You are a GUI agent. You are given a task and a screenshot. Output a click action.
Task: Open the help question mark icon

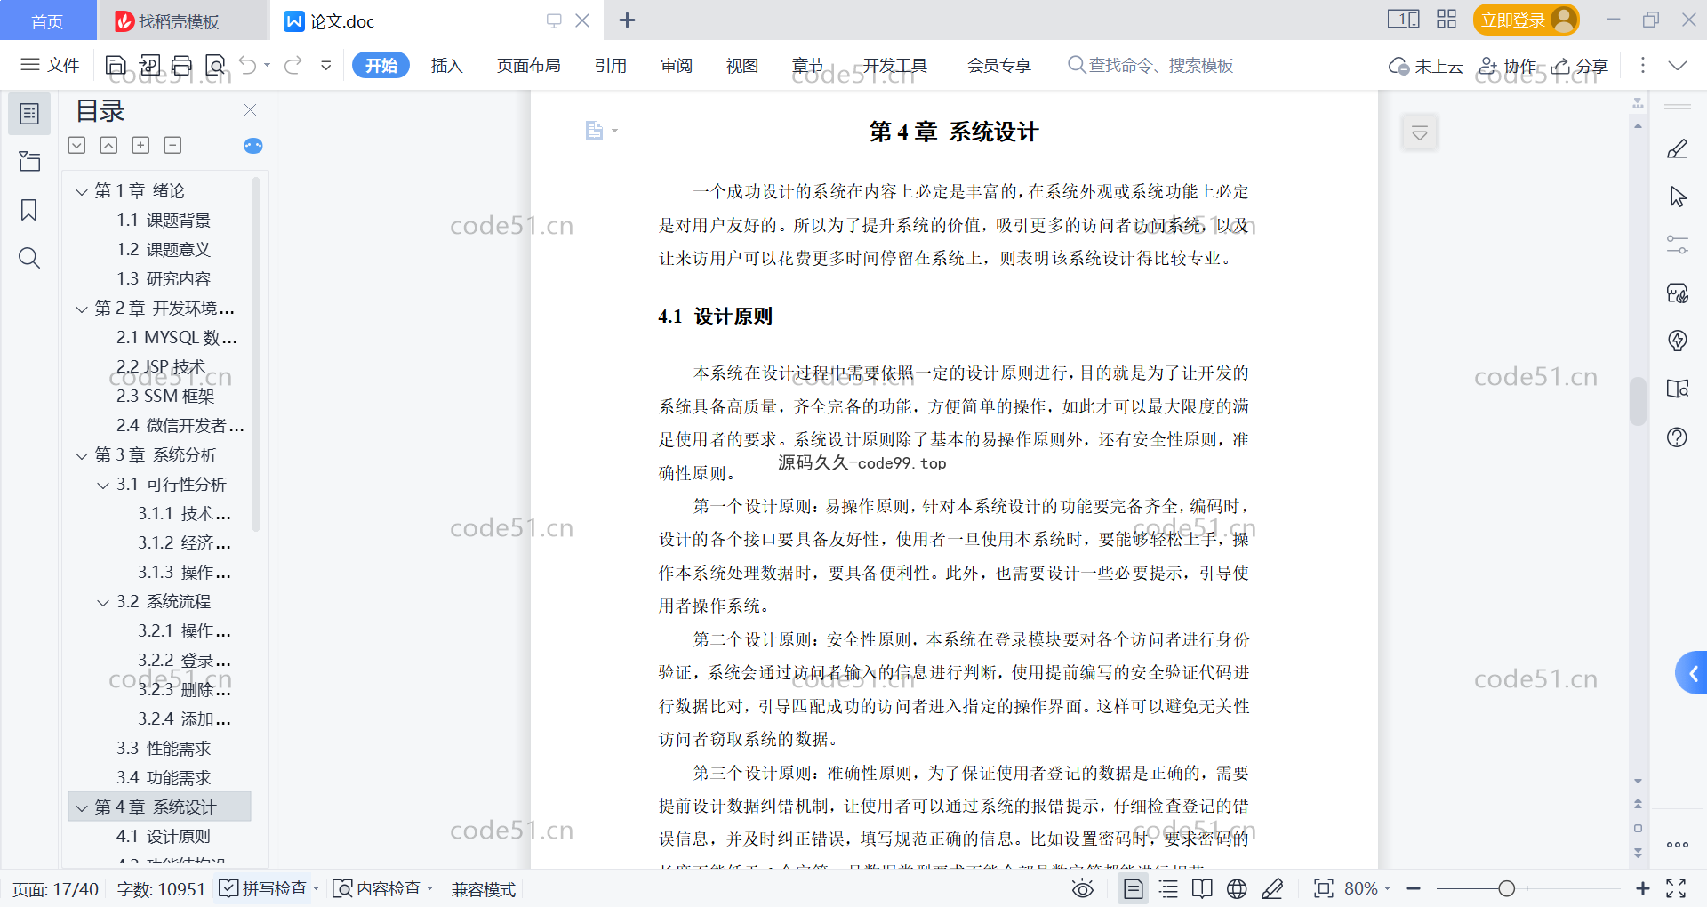(x=1678, y=437)
